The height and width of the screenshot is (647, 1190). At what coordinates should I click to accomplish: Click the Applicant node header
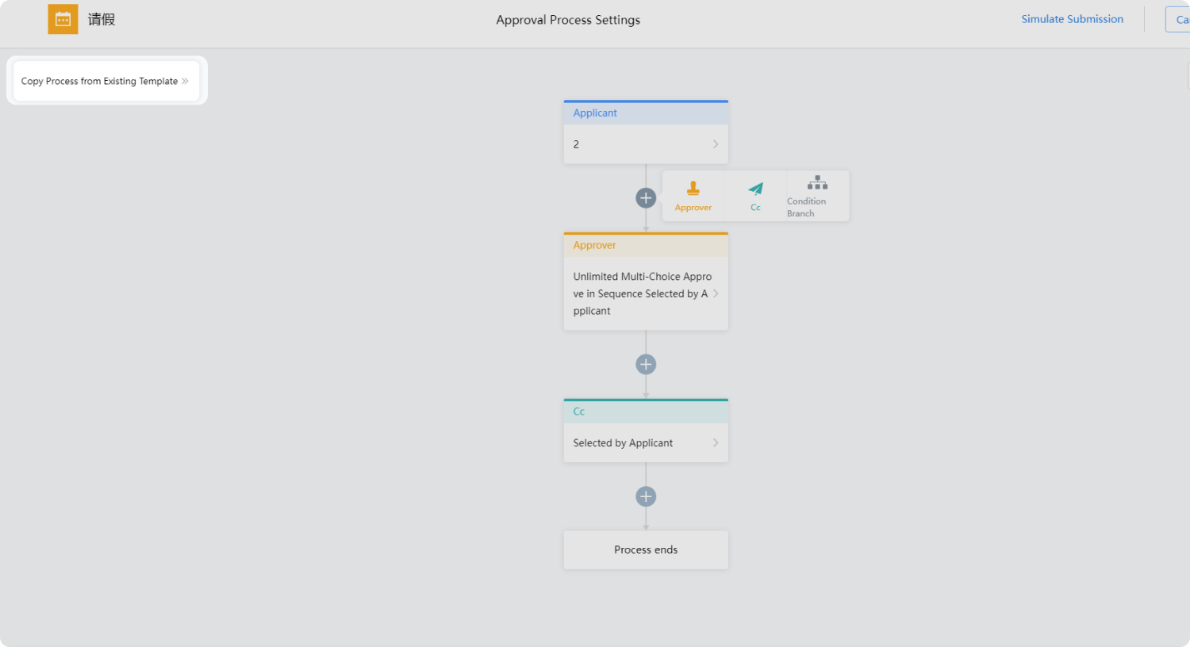646,113
